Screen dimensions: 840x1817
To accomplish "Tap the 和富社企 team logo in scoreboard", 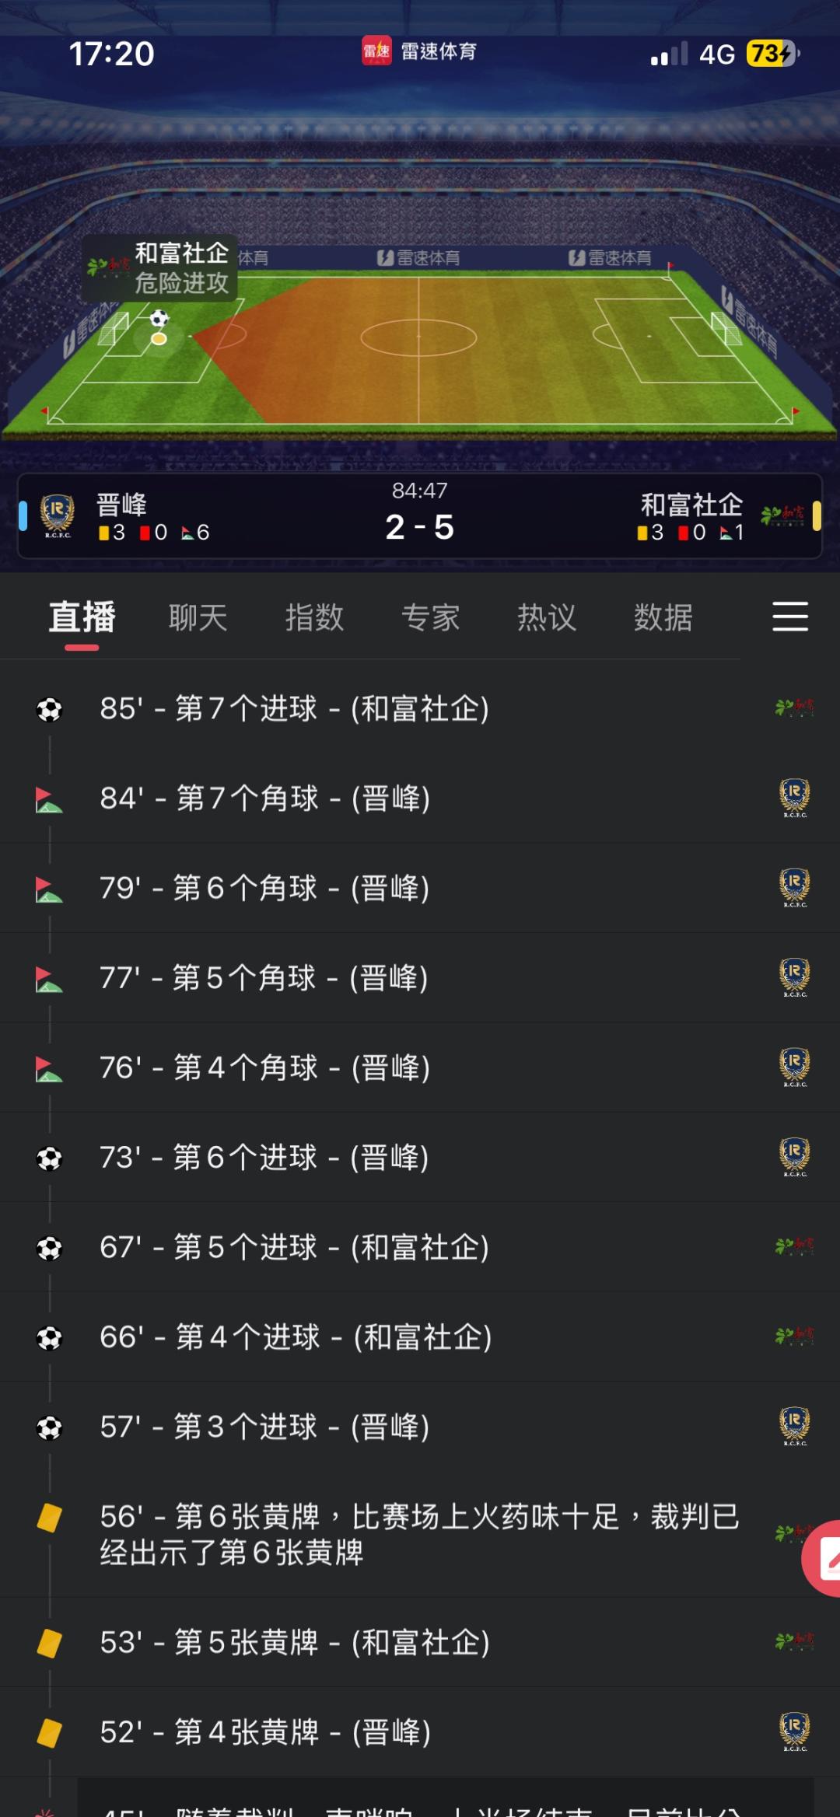I will (782, 515).
